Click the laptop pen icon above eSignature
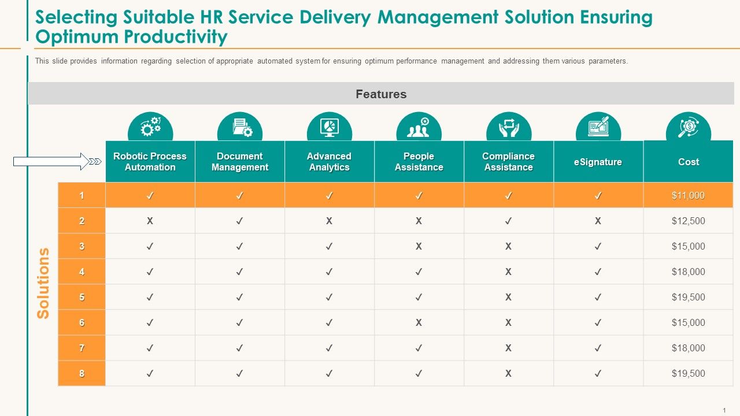 (x=598, y=127)
